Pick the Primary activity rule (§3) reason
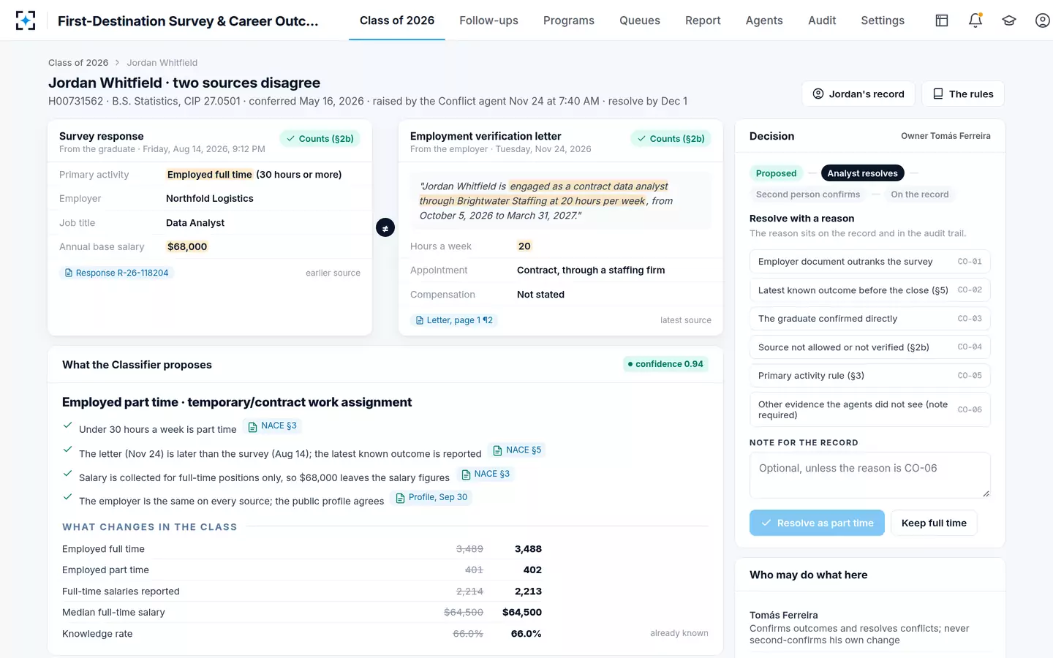Viewport: 1053px width, 658px height. click(x=870, y=376)
